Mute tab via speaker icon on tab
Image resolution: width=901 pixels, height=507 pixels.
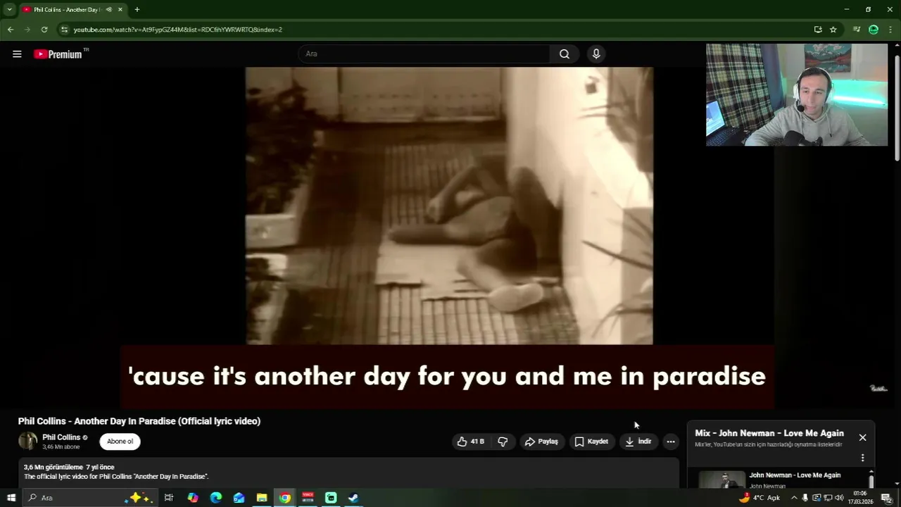pos(108,10)
